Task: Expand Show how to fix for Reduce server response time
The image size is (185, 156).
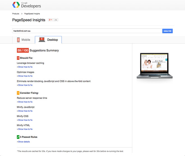Action: coord(25,102)
